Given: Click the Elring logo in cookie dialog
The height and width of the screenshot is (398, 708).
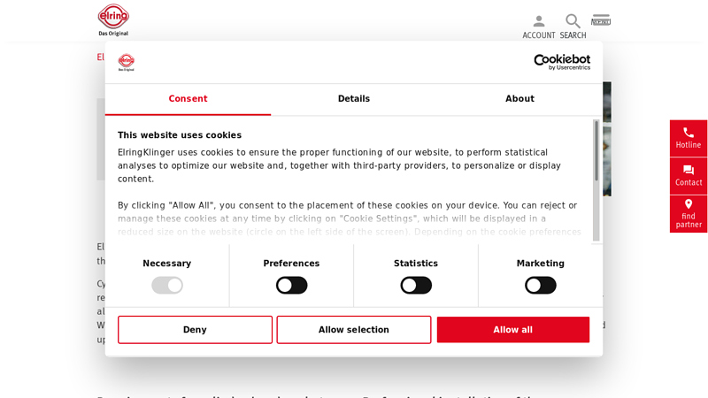Looking at the screenshot, I should click(x=127, y=62).
